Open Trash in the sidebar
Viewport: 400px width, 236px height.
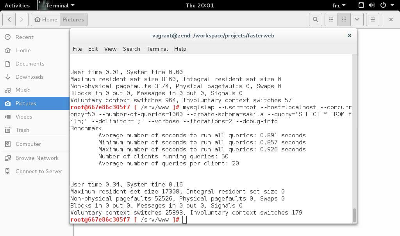click(x=35, y=130)
